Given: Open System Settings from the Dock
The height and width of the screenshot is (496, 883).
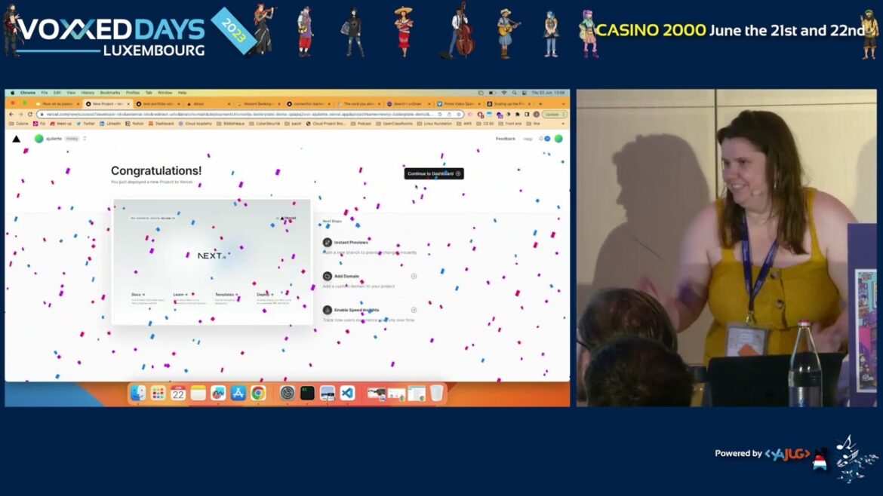Looking at the screenshot, I should [x=288, y=393].
